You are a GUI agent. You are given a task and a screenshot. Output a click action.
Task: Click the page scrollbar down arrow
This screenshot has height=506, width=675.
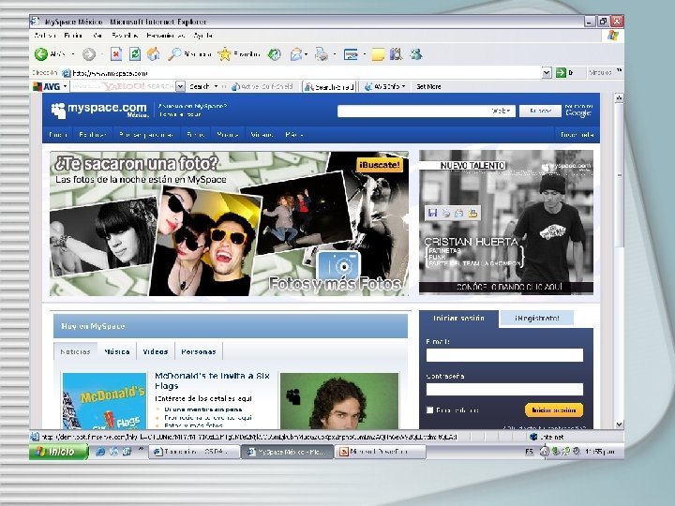pos(619,424)
